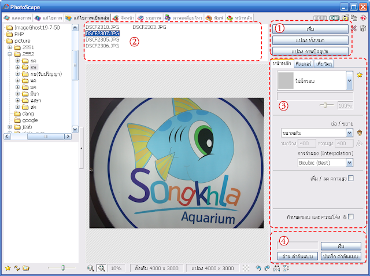370x276 pixels.
Task: Select the PHP folder in the tree
Action: point(19,34)
